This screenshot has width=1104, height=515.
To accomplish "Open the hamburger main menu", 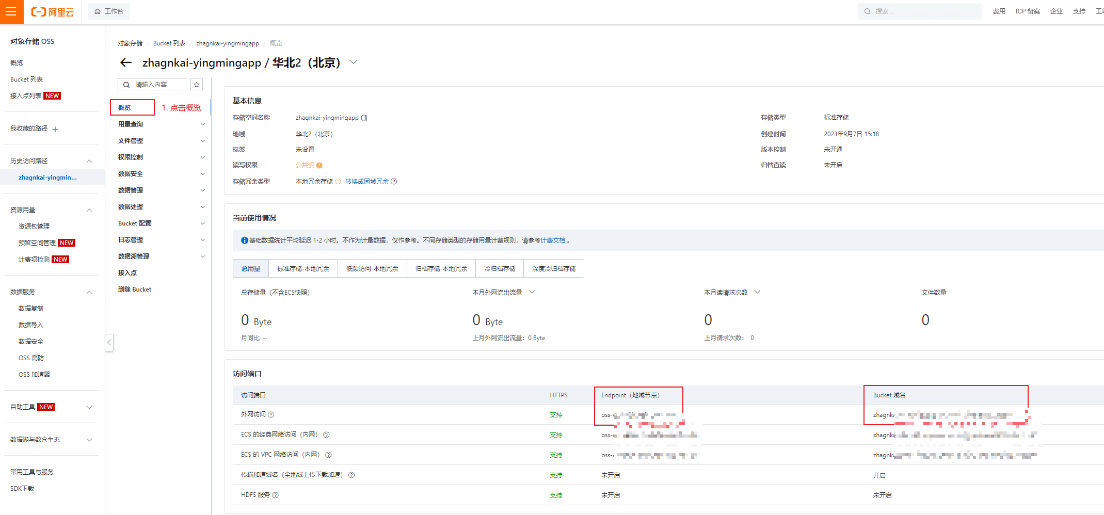I will (x=11, y=11).
